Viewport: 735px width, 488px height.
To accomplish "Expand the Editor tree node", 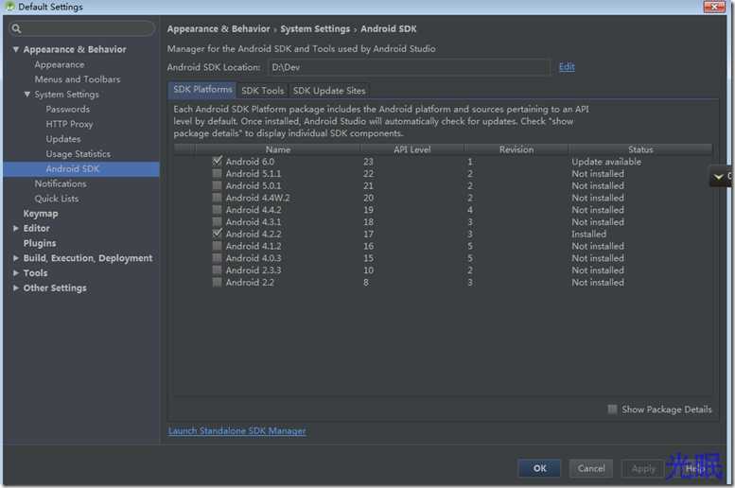I will click(x=16, y=228).
